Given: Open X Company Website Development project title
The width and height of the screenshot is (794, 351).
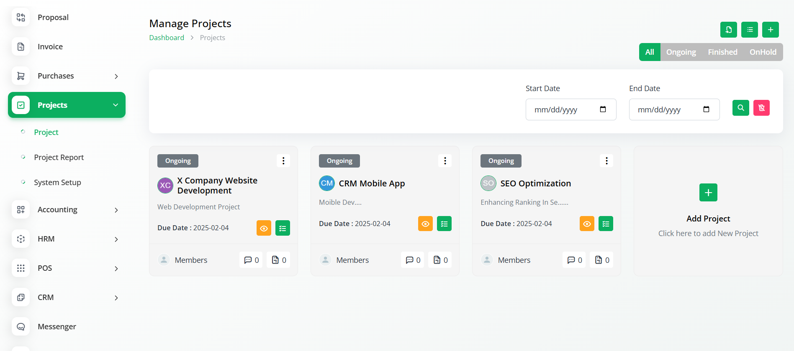Looking at the screenshot, I should pos(217,186).
